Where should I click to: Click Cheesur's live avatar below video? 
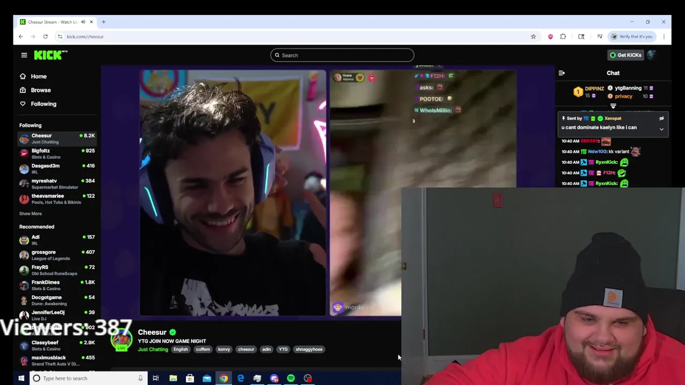pos(121,341)
